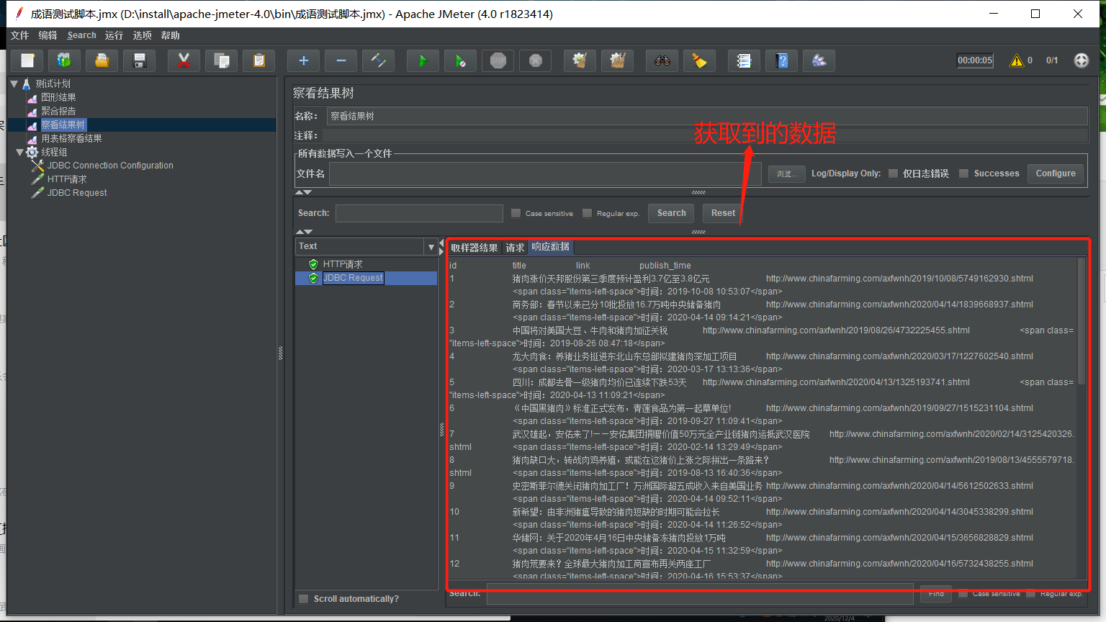
Task: Open the 运行 menu
Action: tap(114, 35)
